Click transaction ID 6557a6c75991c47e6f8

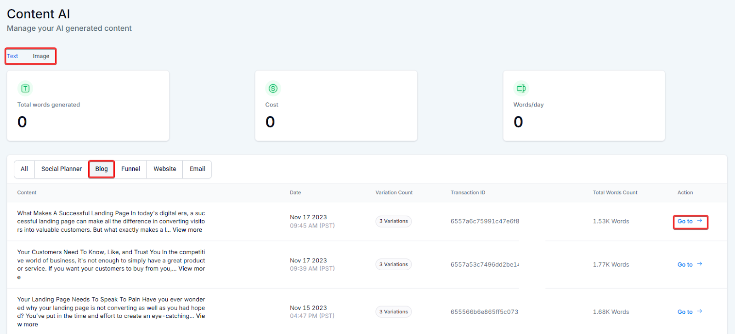[485, 221]
